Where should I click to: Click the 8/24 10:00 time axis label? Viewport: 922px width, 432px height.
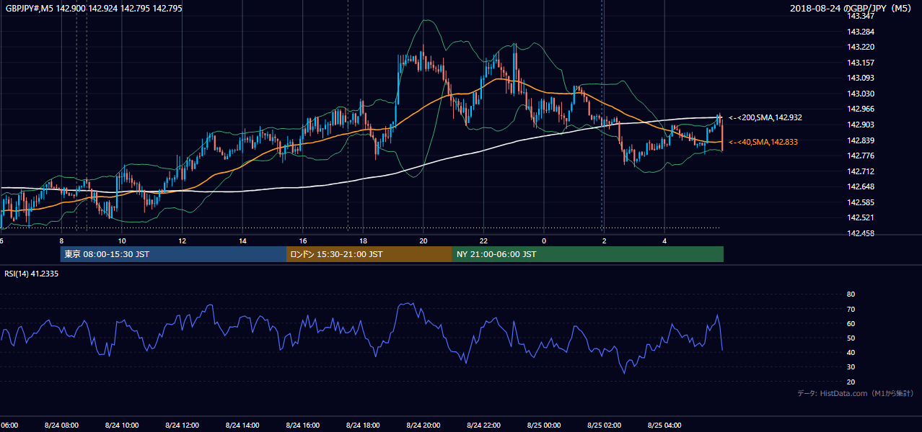coord(121,426)
